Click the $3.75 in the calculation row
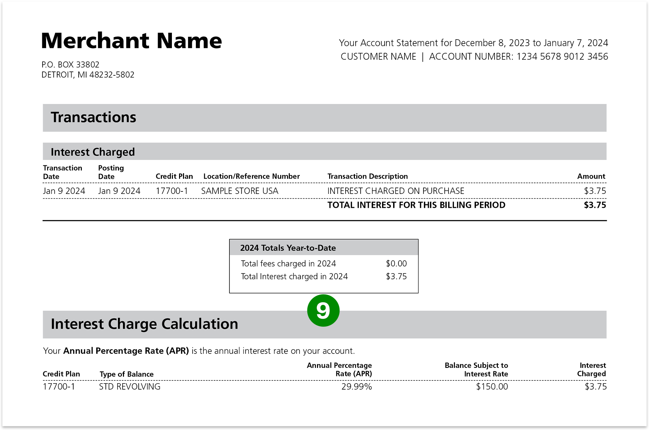 pyautogui.click(x=596, y=386)
